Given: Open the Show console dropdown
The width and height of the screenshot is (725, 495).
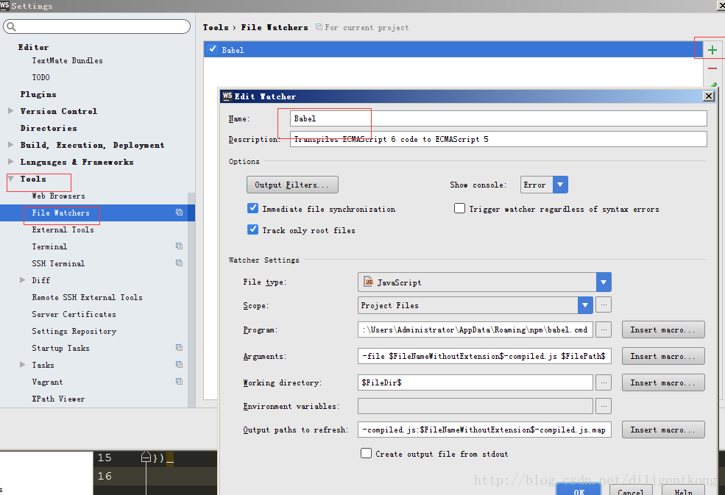Looking at the screenshot, I should (560, 185).
